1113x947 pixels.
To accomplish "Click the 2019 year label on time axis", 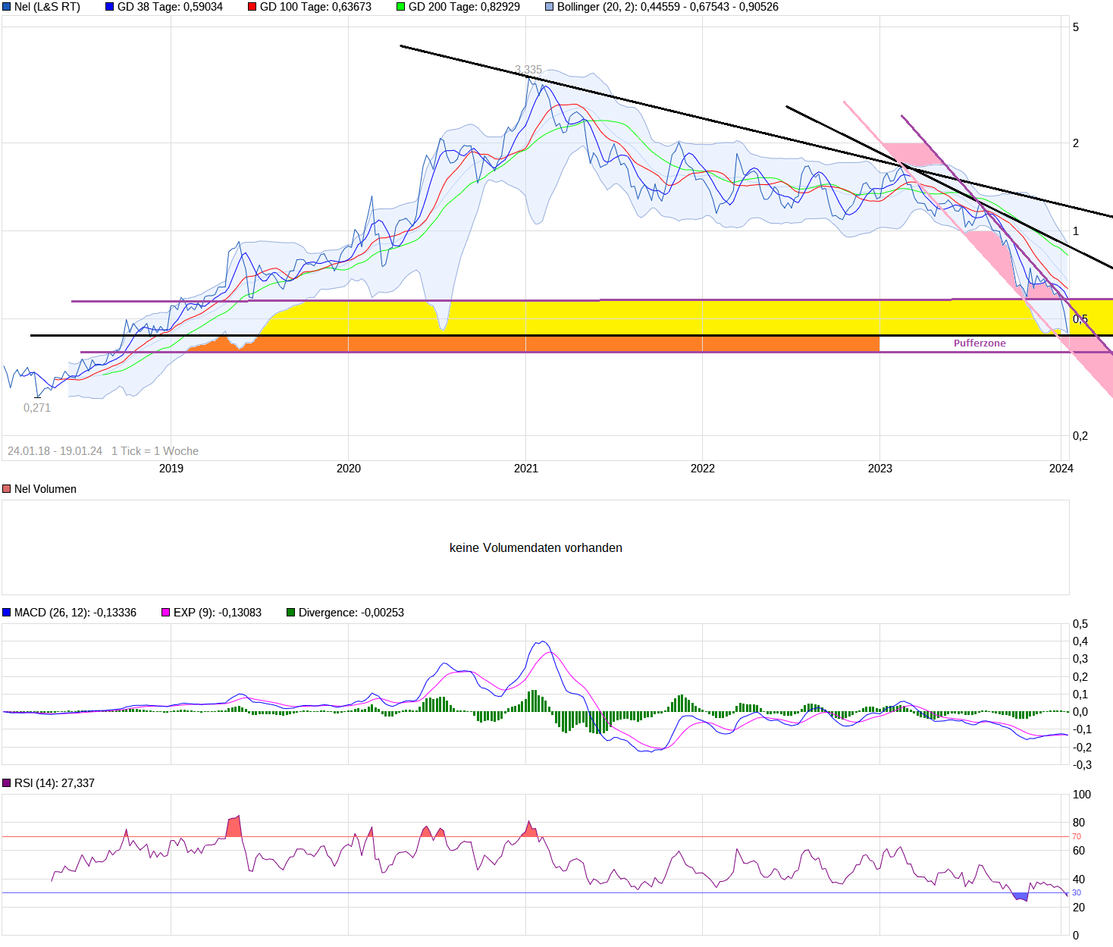I will [x=171, y=469].
